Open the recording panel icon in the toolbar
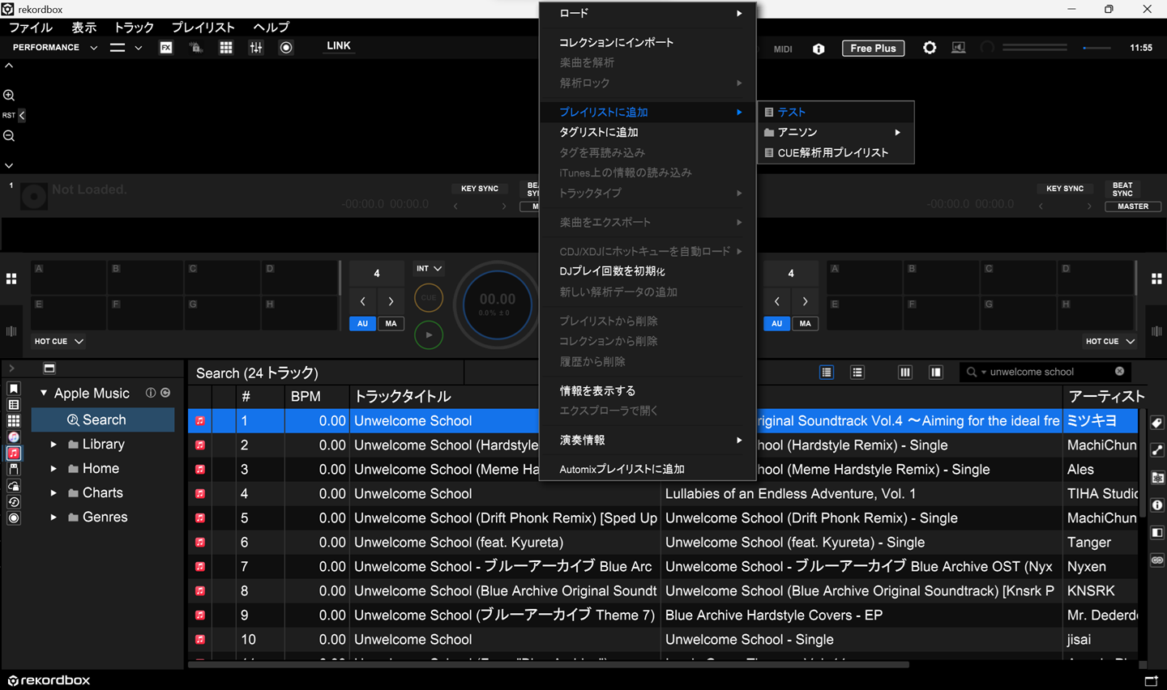Viewport: 1167px width, 690px height. [x=286, y=48]
